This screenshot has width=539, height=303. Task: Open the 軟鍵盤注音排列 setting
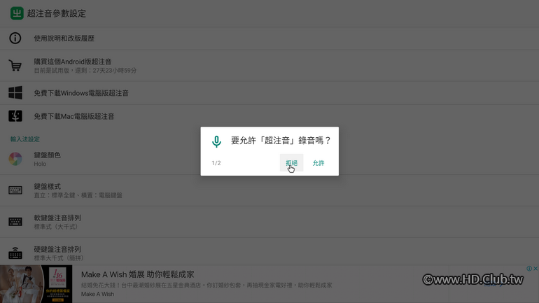[x=269, y=222]
